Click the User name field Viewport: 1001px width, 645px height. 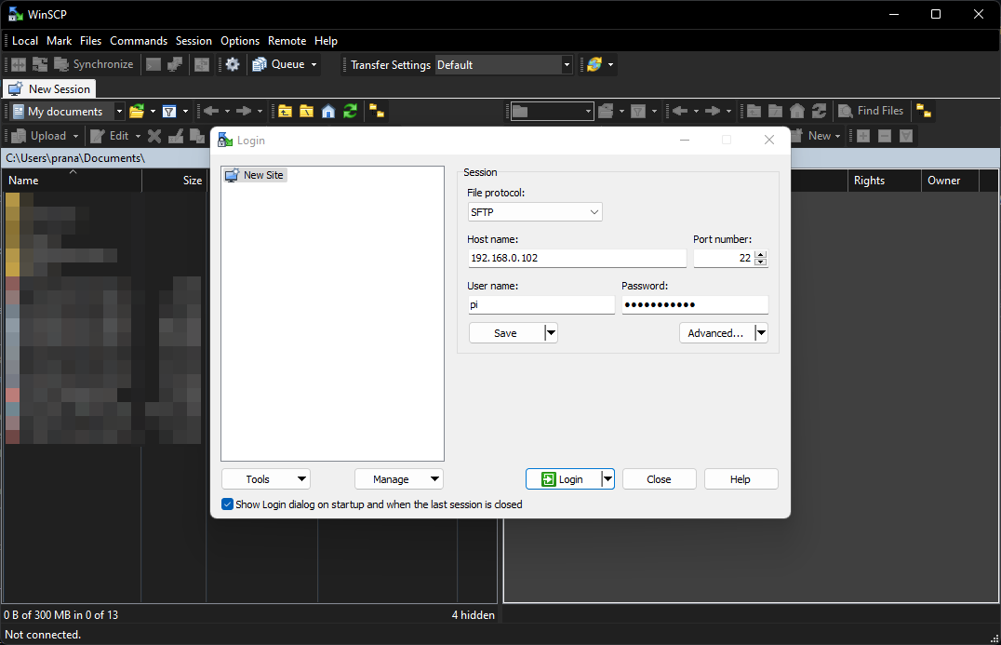click(x=541, y=304)
